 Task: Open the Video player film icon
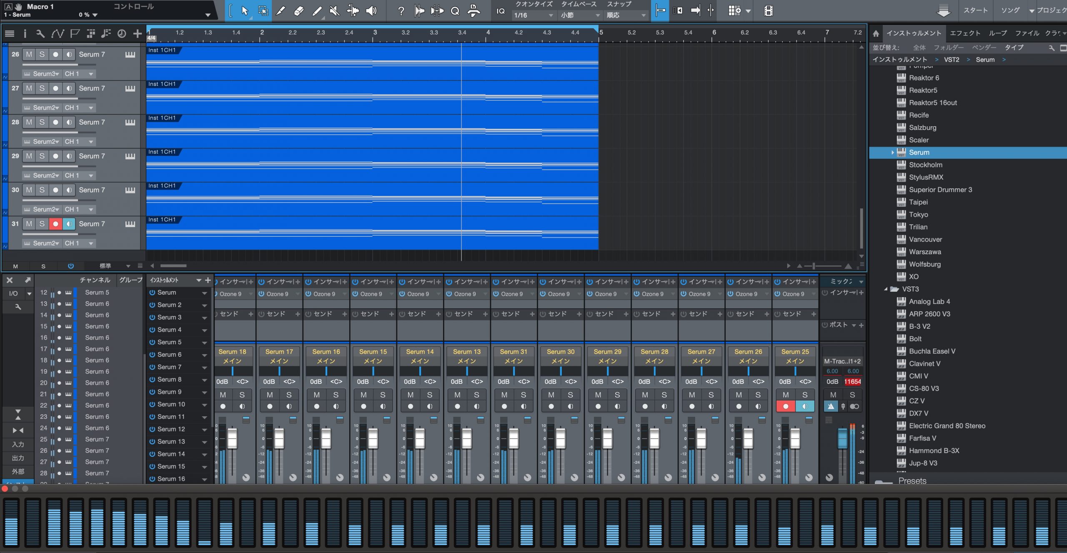click(769, 11)
